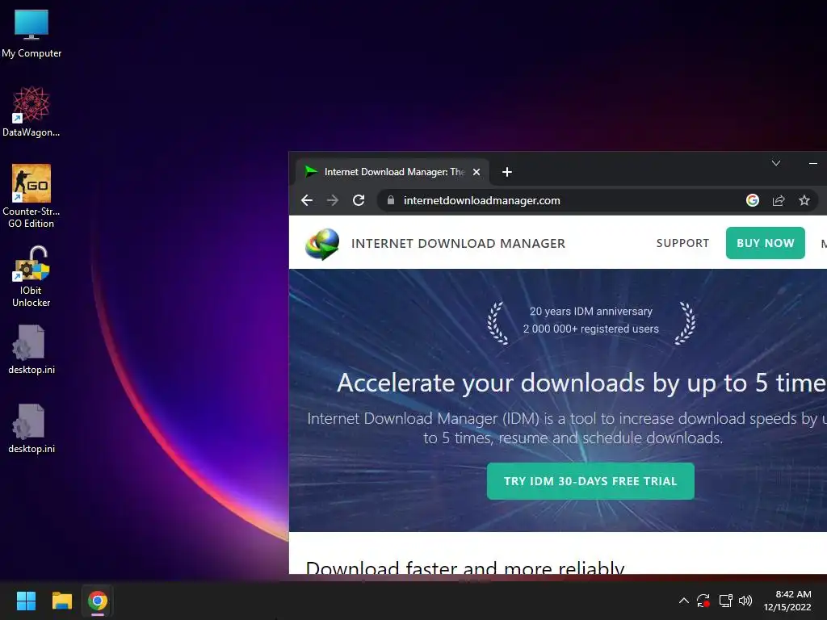The image size is (827, 620).
Task: Open network settings tray icon
Action: [x=726, y=601]
